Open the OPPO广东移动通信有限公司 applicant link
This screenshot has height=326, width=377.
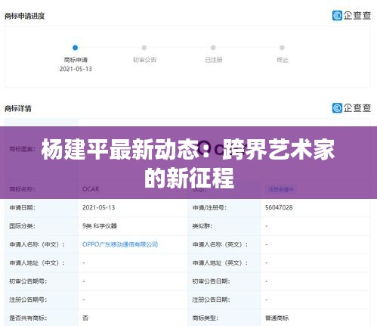click(x=120, y=244)
